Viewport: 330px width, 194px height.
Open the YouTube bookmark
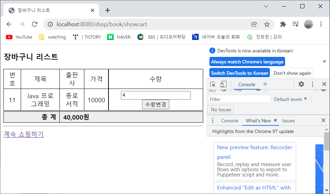click(x=19, y=37)
